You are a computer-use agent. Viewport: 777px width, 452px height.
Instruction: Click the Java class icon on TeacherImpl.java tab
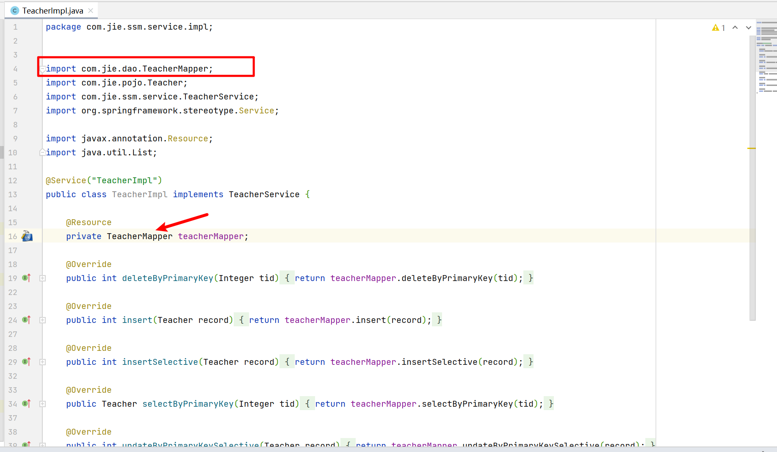point(15,11)
